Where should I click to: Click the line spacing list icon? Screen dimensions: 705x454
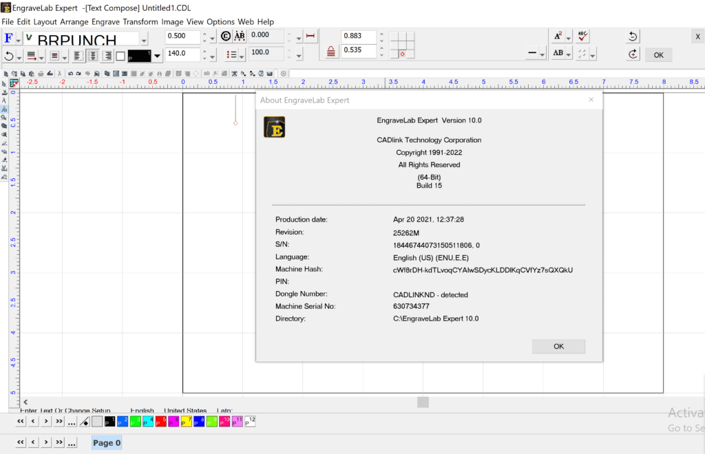pos(233,54)
